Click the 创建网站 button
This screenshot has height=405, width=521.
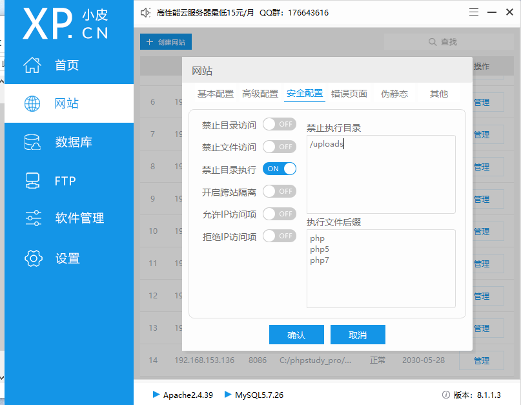(166, 42)
